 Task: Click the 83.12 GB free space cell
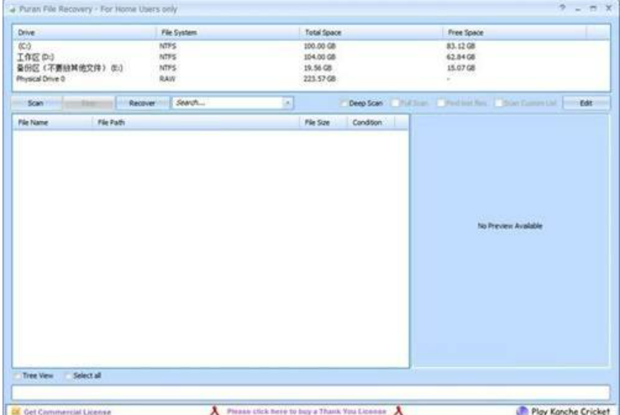pyautogui.click(x=461, y=46)
